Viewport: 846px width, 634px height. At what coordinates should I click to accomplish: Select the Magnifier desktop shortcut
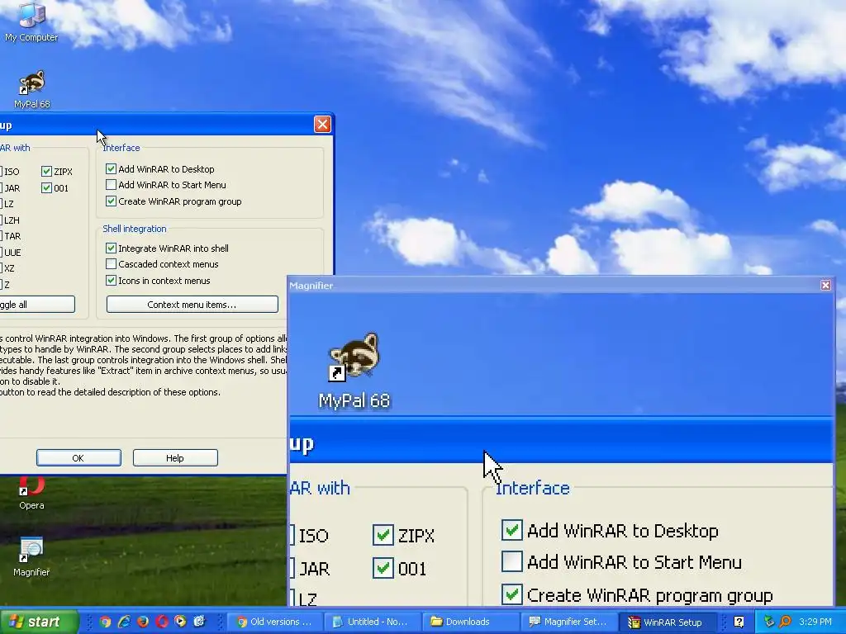[31, 557]
